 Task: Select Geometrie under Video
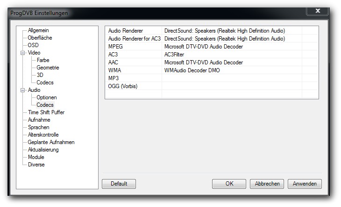click(x=48, y=68)
